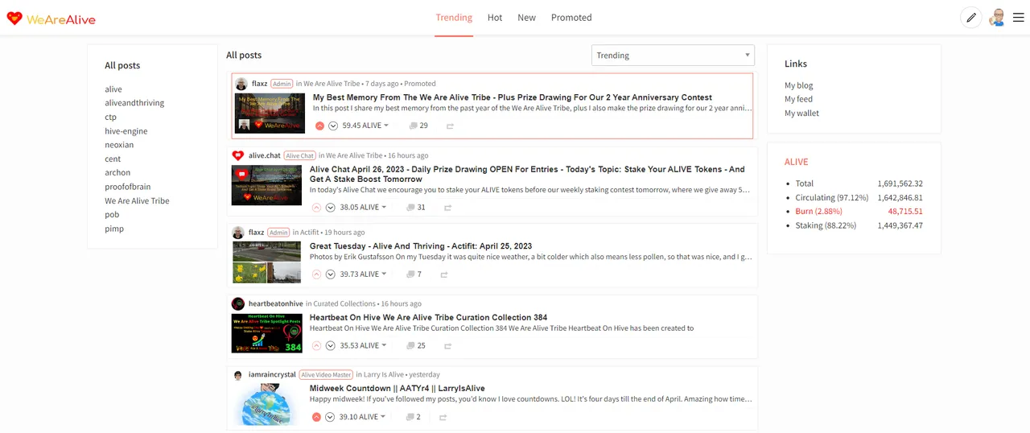1030x433 pixels.
Task: Open the pencil compose-post icon
Action: coord(971,18)
